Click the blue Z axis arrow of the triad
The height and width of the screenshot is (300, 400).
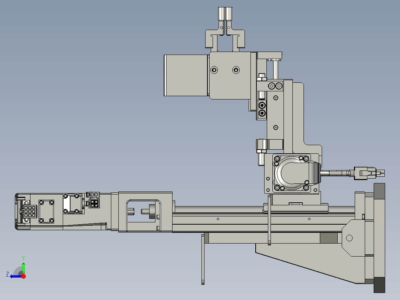[15, 276]
